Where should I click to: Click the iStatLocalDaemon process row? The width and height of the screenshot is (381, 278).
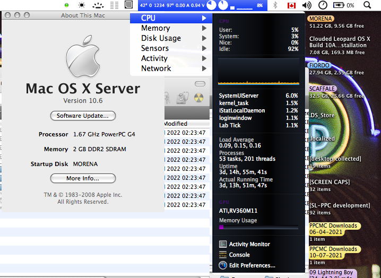(x=258, y=110)
